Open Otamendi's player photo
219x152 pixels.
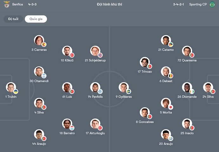(x=39, y=71)
